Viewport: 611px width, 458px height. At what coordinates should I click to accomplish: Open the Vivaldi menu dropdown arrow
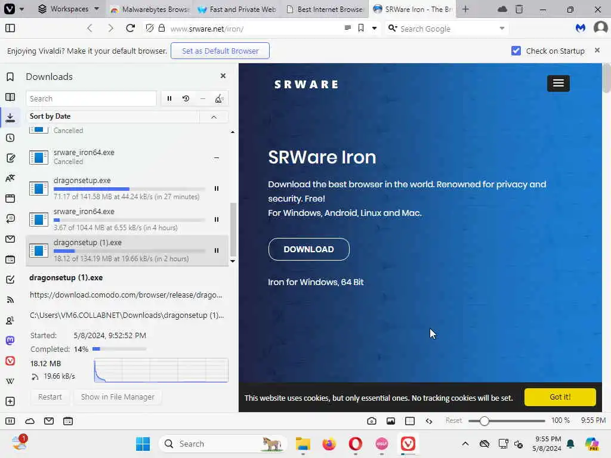pos(22,8)
